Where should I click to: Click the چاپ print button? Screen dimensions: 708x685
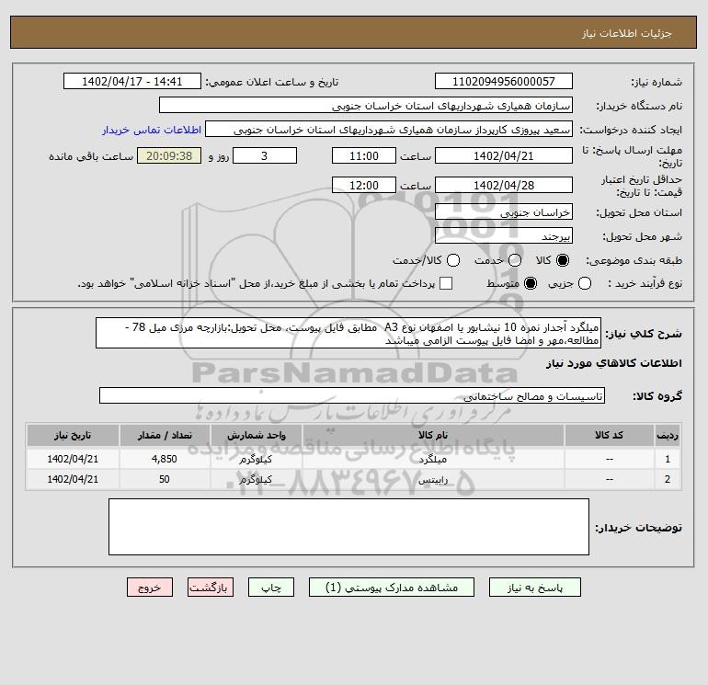[x=271, y=588]
